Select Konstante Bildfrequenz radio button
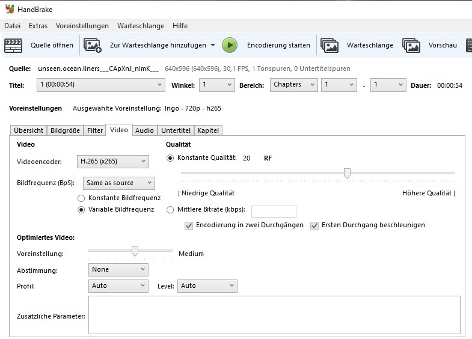472x339 pixels. click(x=81, y=198)
